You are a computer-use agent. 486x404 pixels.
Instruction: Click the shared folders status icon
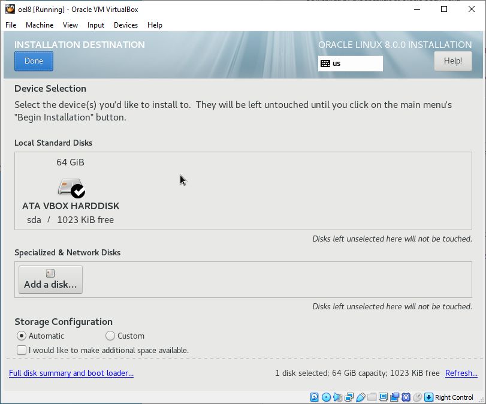coord(372,397)
